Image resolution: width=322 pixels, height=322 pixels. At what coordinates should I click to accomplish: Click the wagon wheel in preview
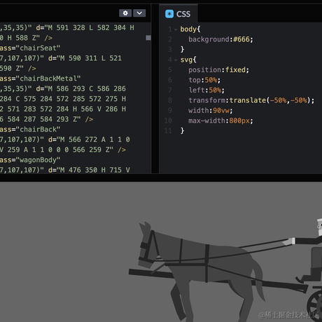pos(315,306)
